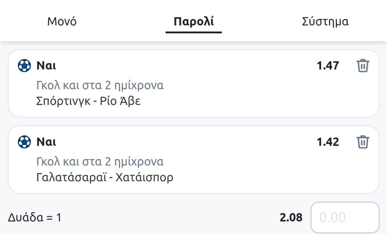The height and width of the screenshot is (234, 387).
Task: Open the Σύστημα tab
Action: (325, 22)
